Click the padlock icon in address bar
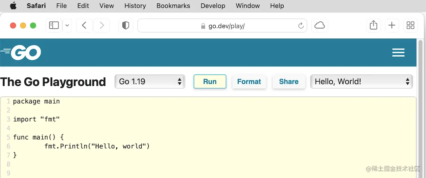This screenshot has width=426, height=178. [203, 26]
